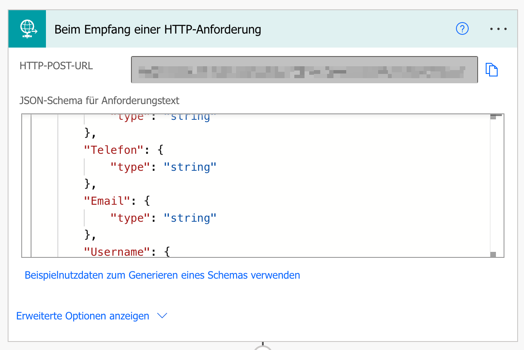Expand the chevron beside Erweiterte Optionen anzeigen
524x350 pixels.
(x=162, y=316)
